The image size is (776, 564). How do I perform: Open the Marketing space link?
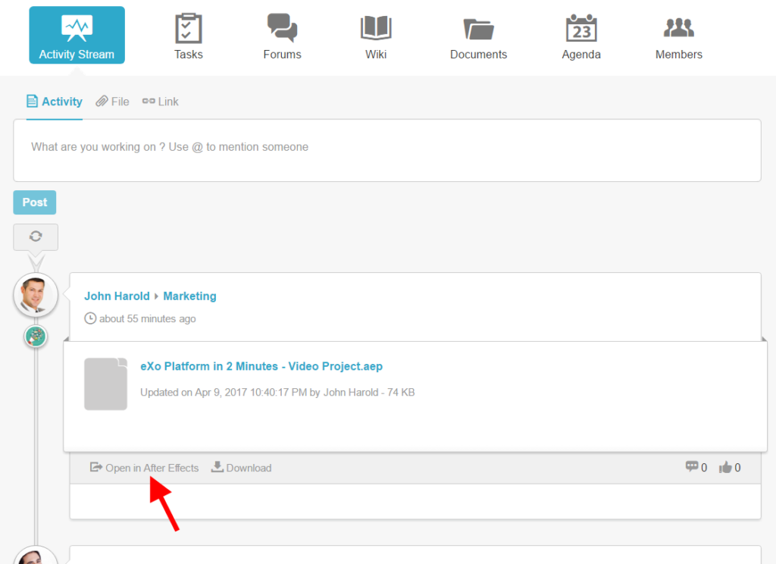[x=189, y=296]
